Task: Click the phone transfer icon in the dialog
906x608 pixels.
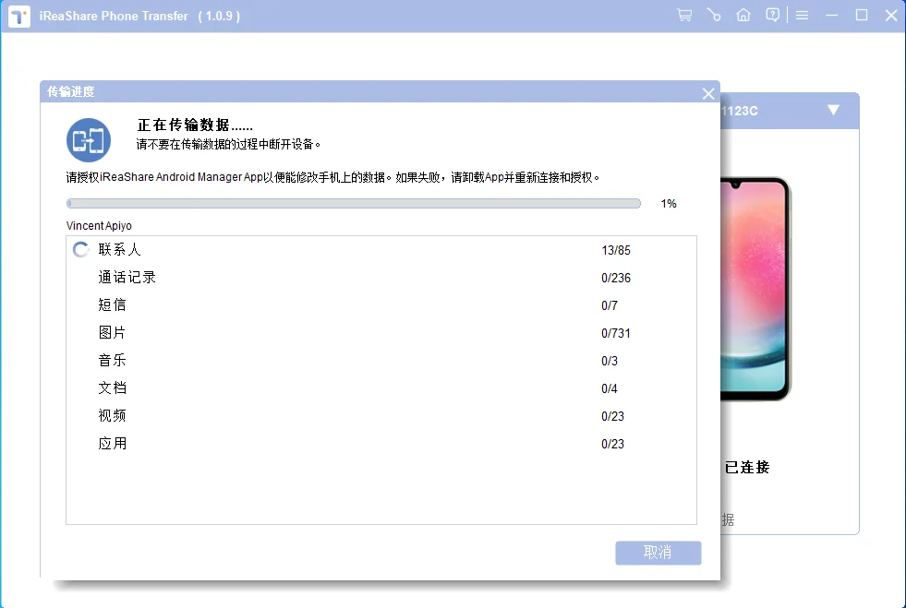Action: [88, 139]
